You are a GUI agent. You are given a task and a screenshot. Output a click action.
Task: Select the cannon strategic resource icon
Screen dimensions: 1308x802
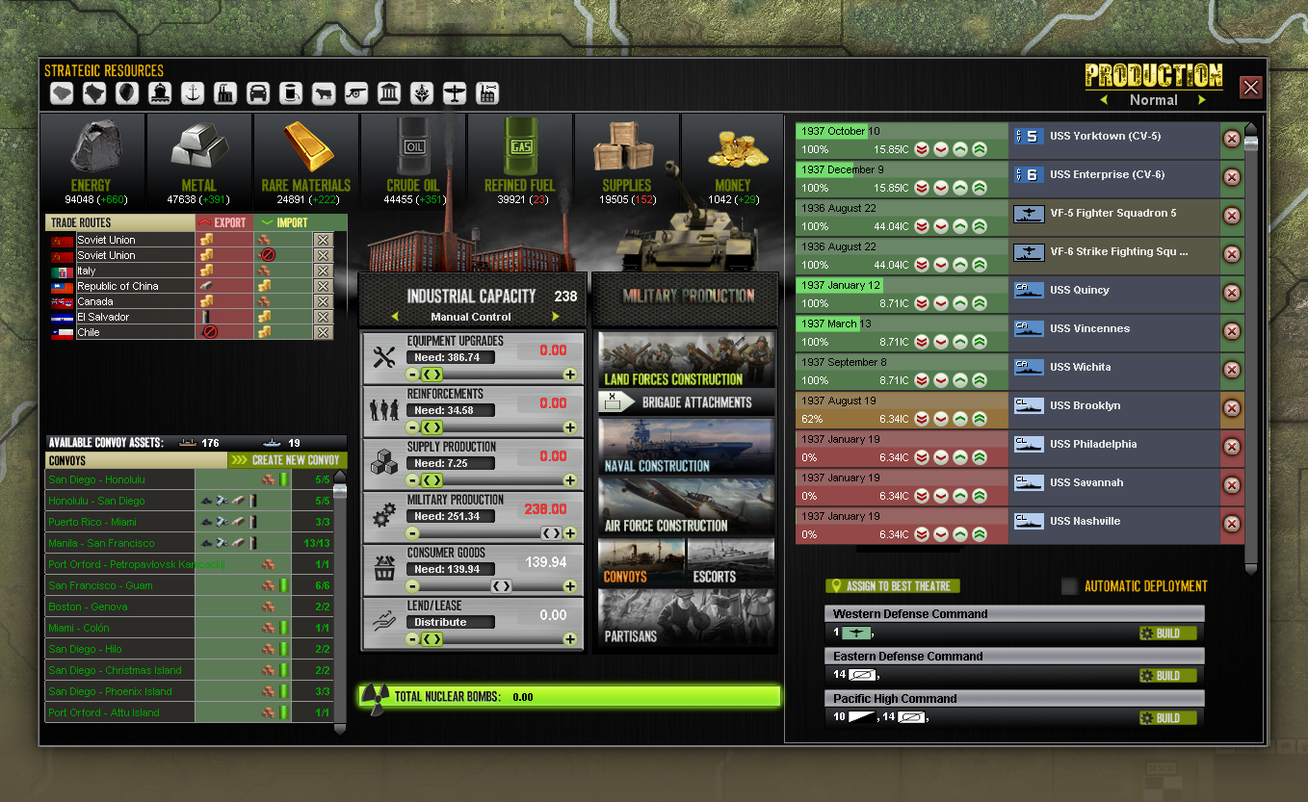click(x=356, y=93)
